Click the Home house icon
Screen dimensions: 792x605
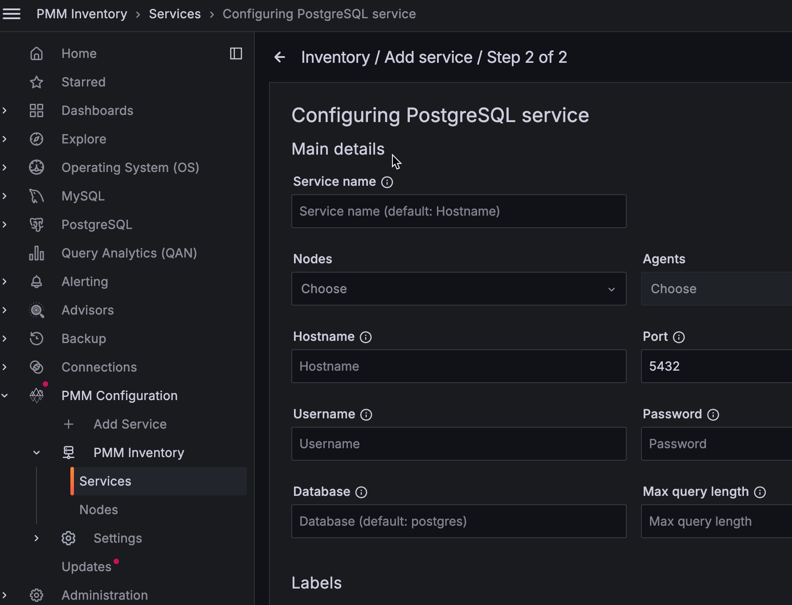coord(37,53)
